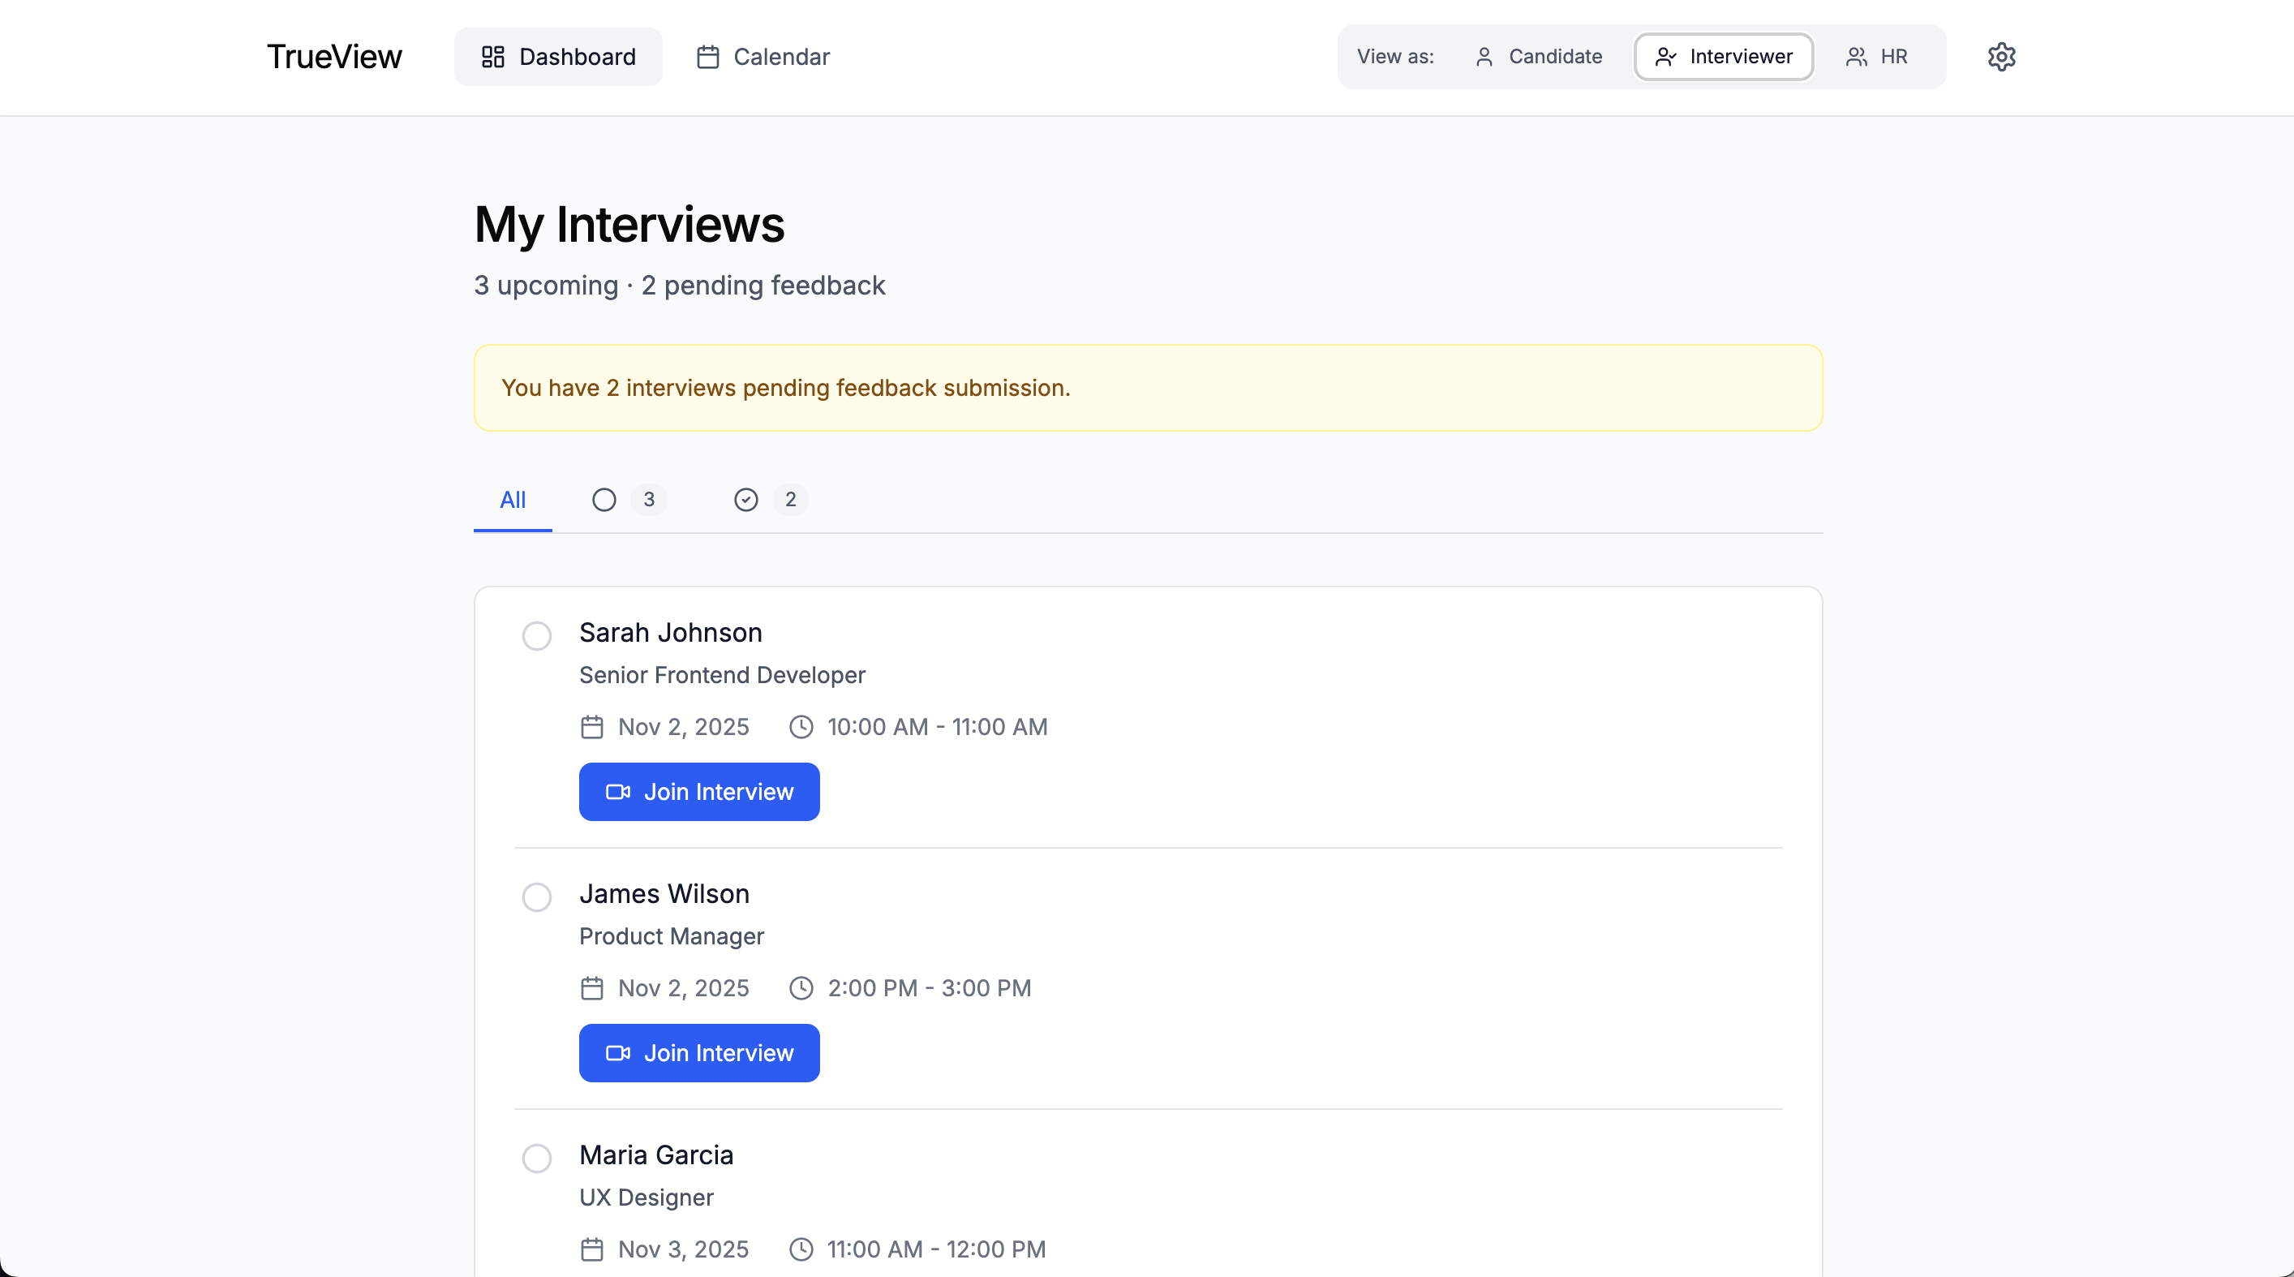
Task: Switch view to HR
Action: [1876, 57]
